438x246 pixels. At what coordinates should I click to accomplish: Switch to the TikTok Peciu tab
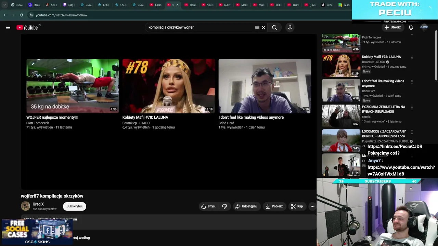(327, 5)
